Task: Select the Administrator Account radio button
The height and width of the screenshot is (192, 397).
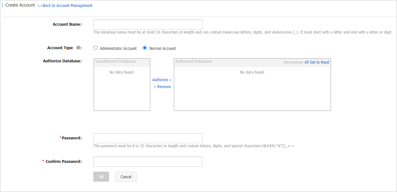Action: (x=96, y=48)
